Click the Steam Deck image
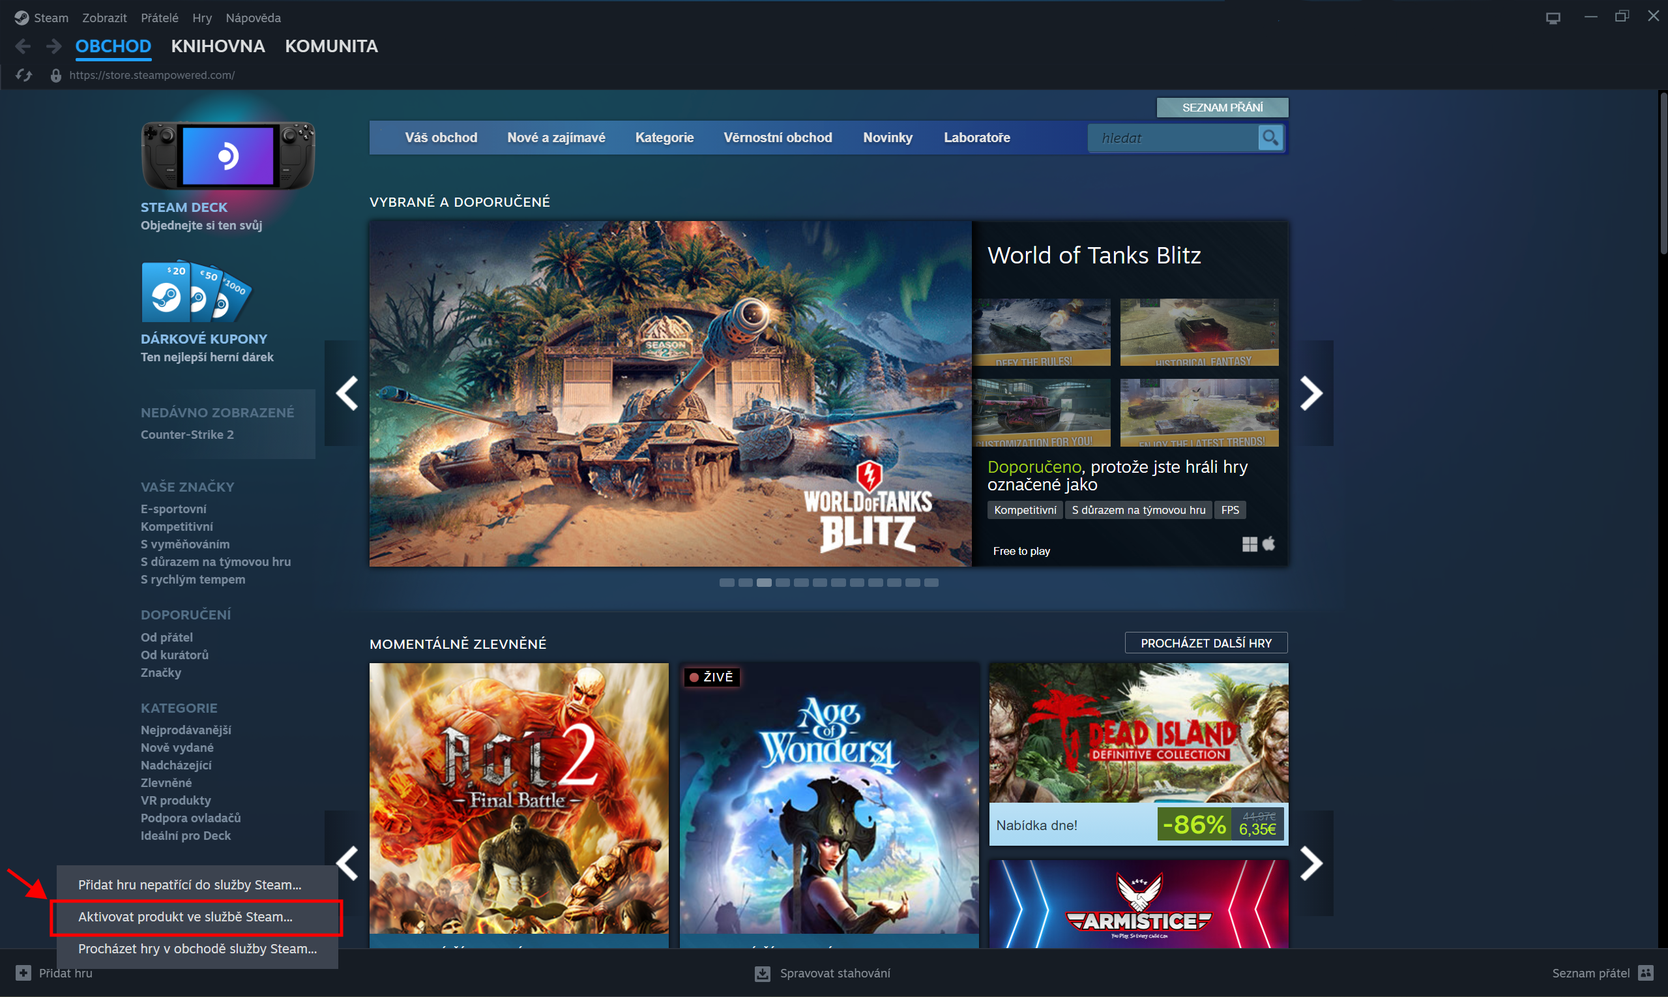Screen dimensions: 1668x997 227,155
